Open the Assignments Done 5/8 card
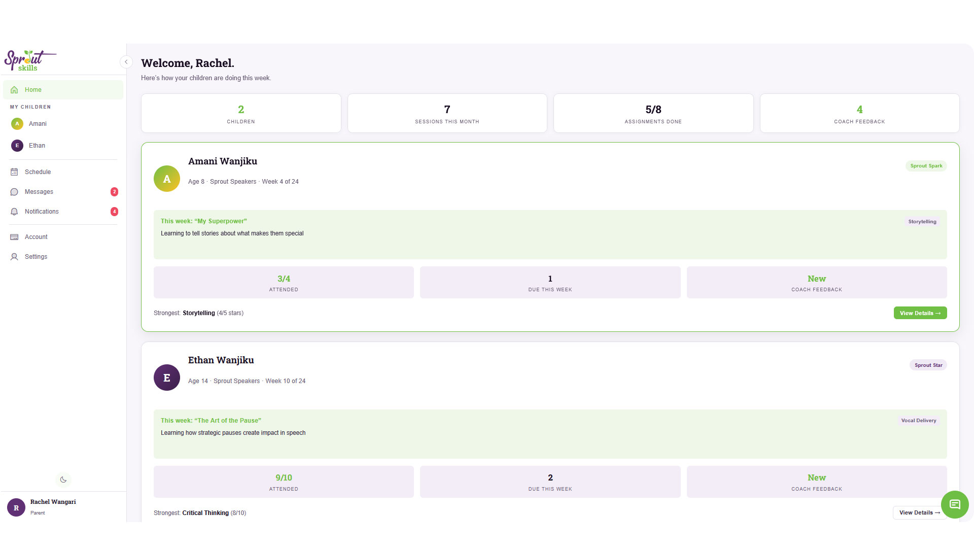 click(x=653, y=113)
